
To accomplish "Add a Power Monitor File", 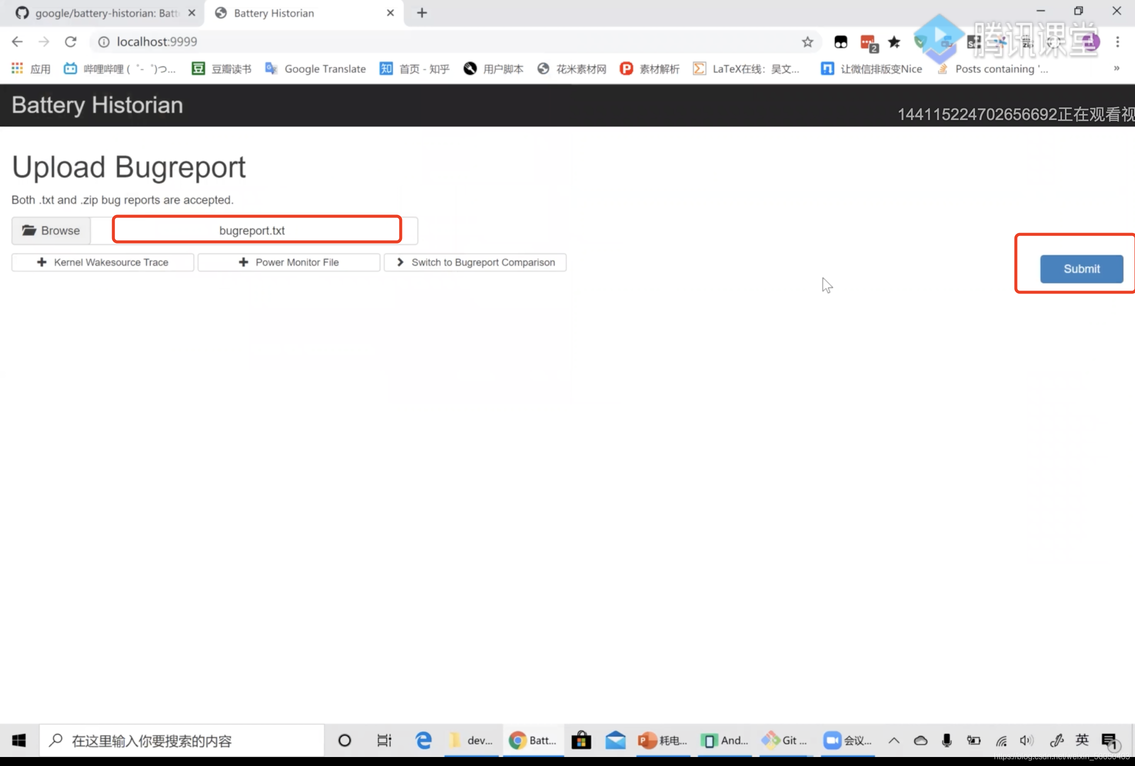I will tap(288, 262).
